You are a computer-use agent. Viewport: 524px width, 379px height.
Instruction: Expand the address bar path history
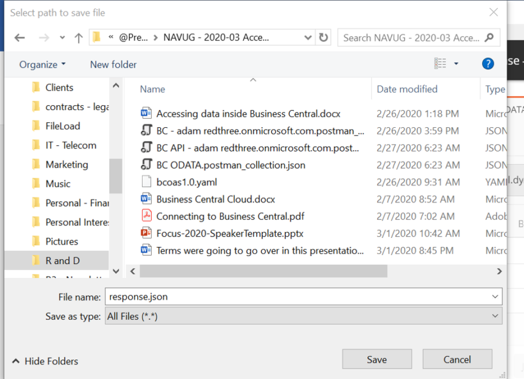click(x=308, y=38)
